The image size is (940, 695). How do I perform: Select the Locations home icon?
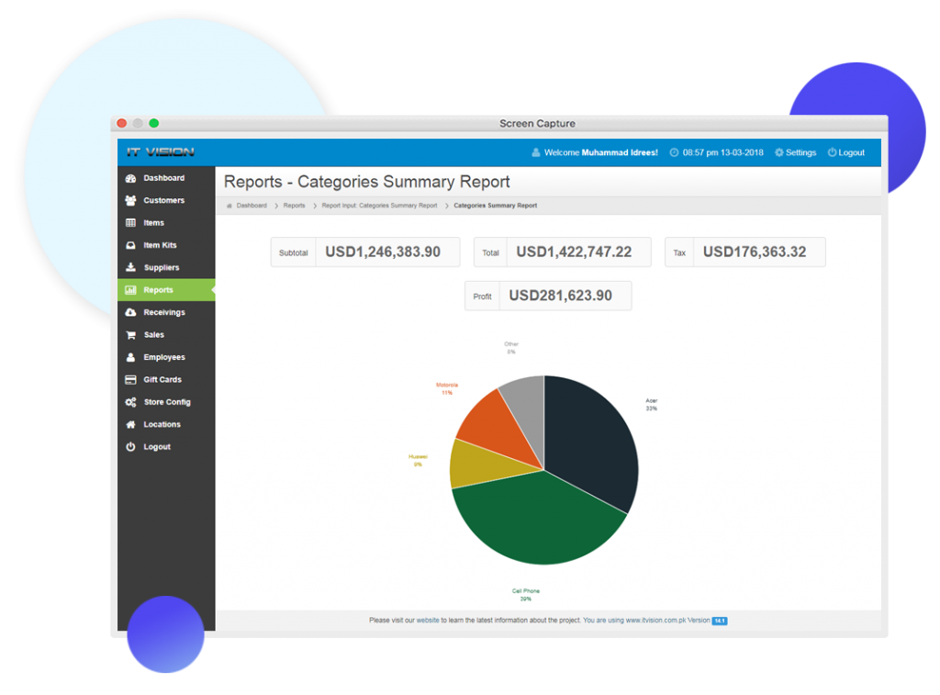coord(129,424)
